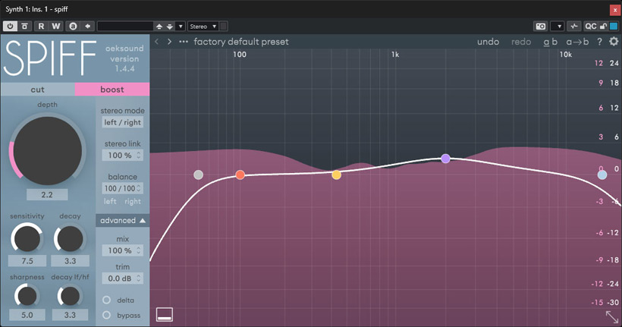
Task: Click the large depth knob
Action: 47,151
